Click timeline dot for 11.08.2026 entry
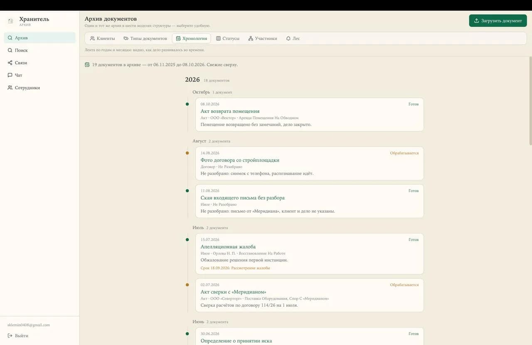 (187, 191)
